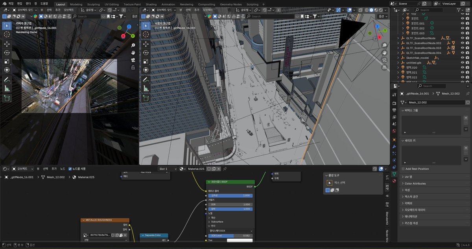The image size is (472, 249).
Task: Expand the GLTF_SceneRootNode.002 tree item
Action: [398, 43]
